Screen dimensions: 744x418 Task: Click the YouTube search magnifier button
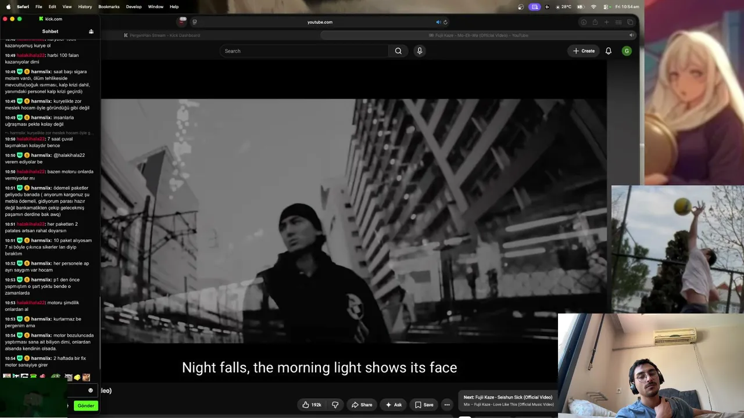coord(398,51)
